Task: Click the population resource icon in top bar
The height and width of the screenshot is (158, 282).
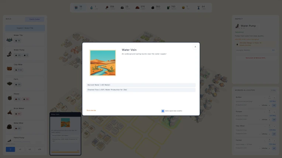Action: (x=76, y=7)
